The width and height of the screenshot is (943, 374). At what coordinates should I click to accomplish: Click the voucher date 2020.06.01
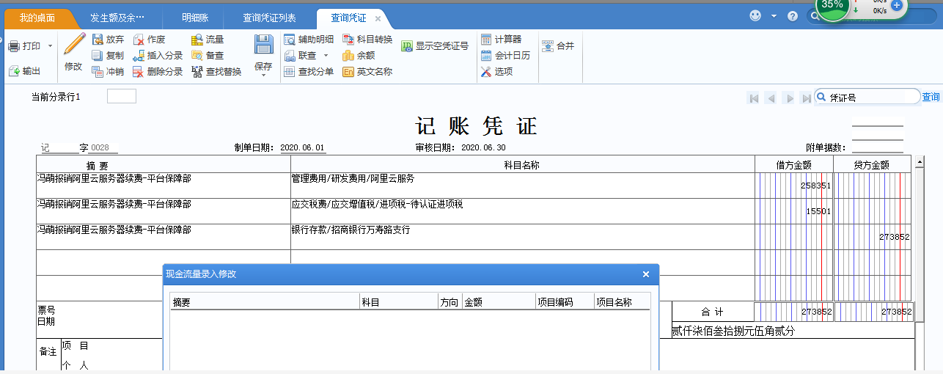coord(302,147)
